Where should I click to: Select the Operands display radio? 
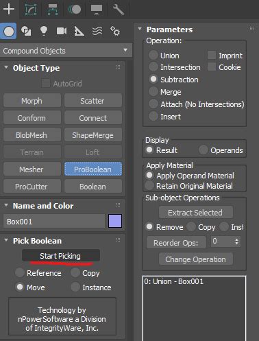(x=203, y=150)
